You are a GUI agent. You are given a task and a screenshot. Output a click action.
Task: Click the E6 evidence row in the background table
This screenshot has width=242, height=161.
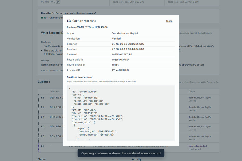pyautogui.click(x=129, y=148)
